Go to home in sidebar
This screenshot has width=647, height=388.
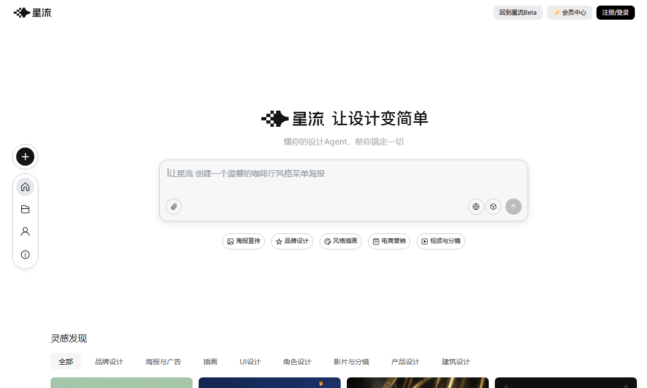[25, 187]
